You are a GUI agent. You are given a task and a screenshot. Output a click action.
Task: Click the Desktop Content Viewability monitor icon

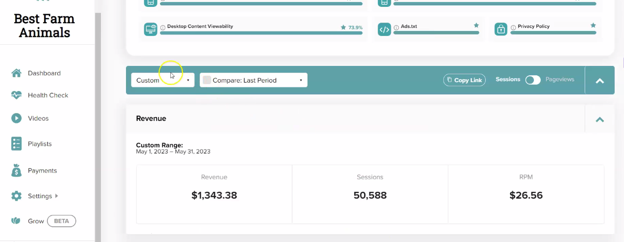tap(151, 30)
